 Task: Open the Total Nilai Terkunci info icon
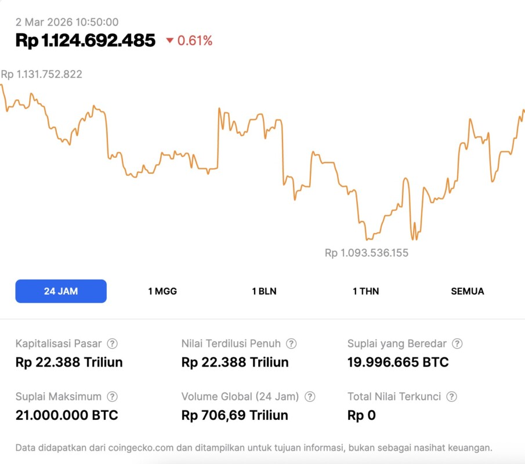click(452, 397)
